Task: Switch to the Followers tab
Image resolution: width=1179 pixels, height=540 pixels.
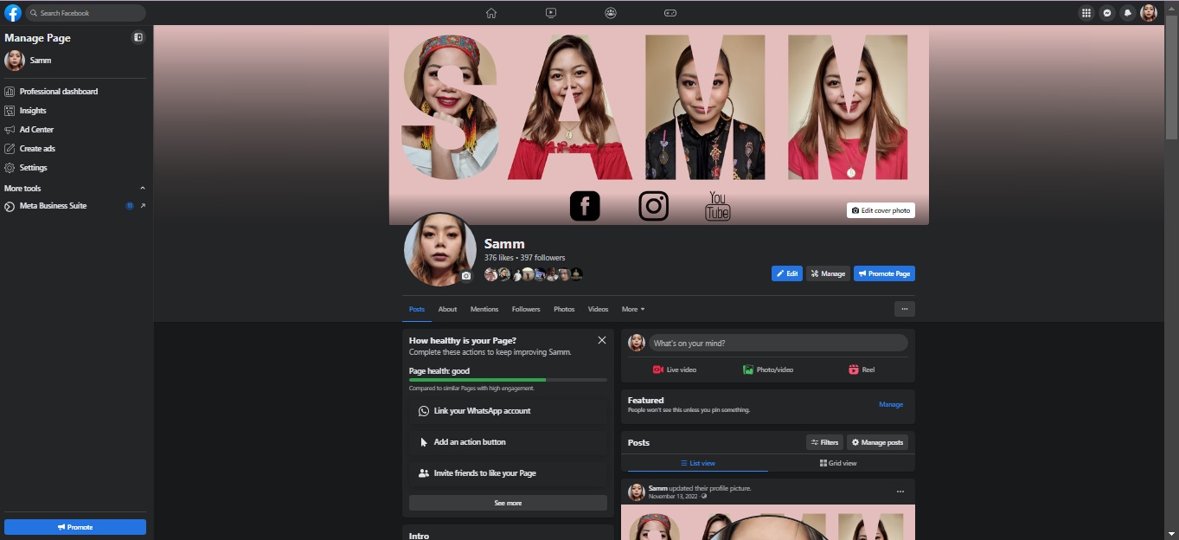Action: tap(526, 309)
